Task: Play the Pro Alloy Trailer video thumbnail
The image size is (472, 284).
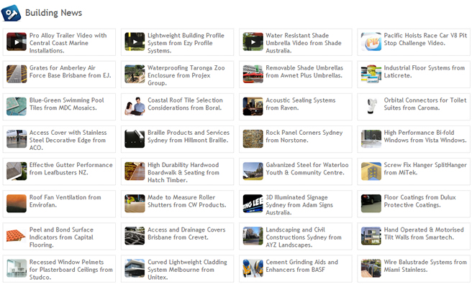Action: (x=17, y=42)
